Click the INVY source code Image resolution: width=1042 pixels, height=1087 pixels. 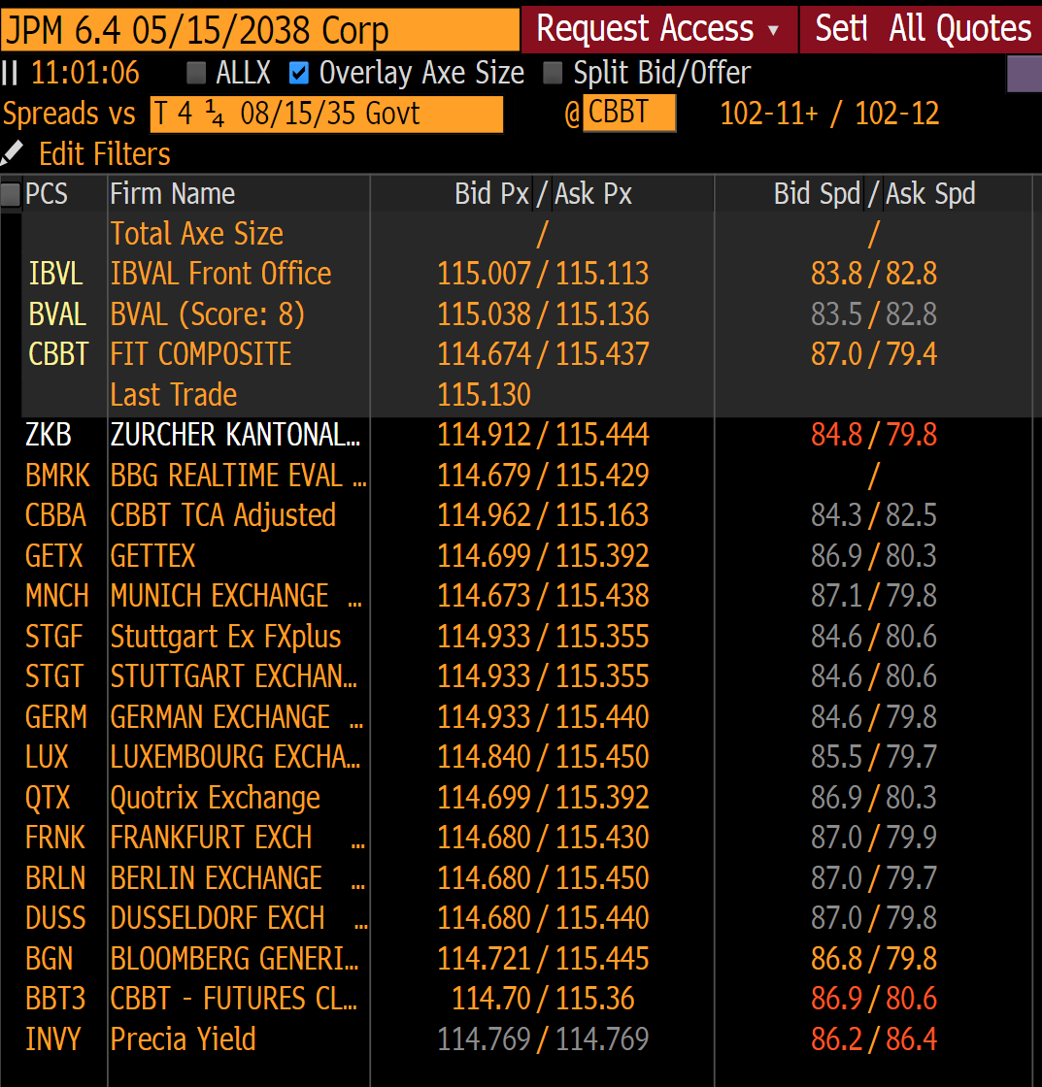point(53,1038)
